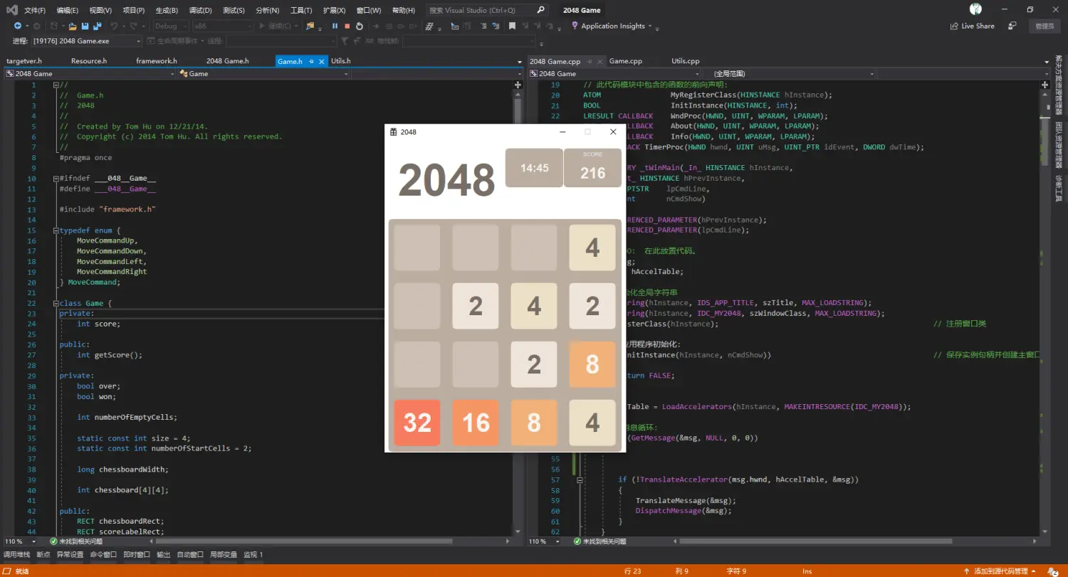The image size is (1068, 577).
Task: Click the Undo arrow icon
Action: [x=114, y=26]
